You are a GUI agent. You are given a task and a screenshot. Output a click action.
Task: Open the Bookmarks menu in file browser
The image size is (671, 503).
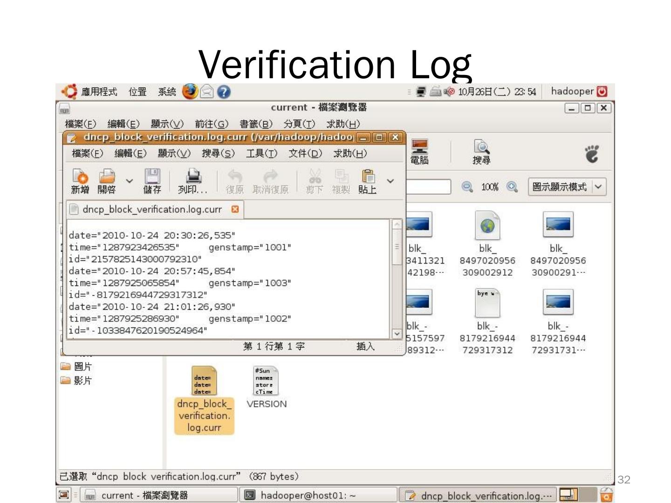[x=255, y=124]
